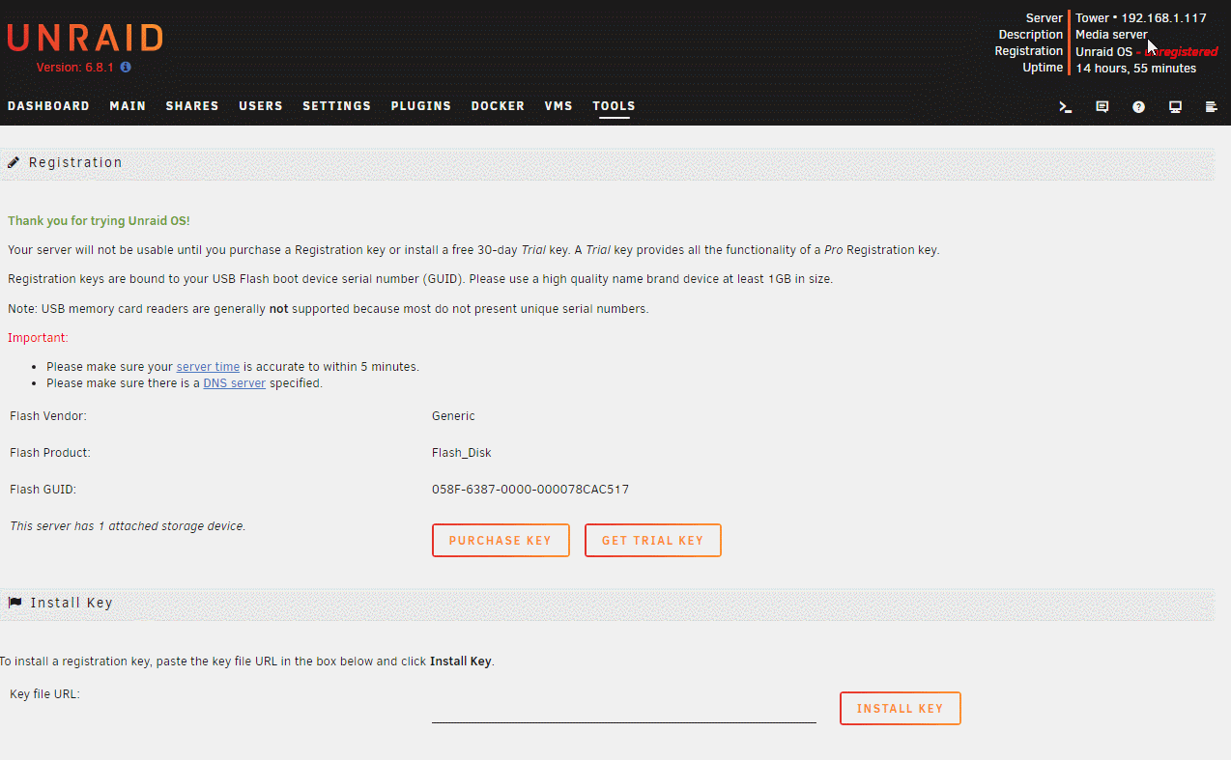Viewport: 1231px width, 760px height.
Task: Open the feedback speech bubble icon
Action: click(1102, 107)
